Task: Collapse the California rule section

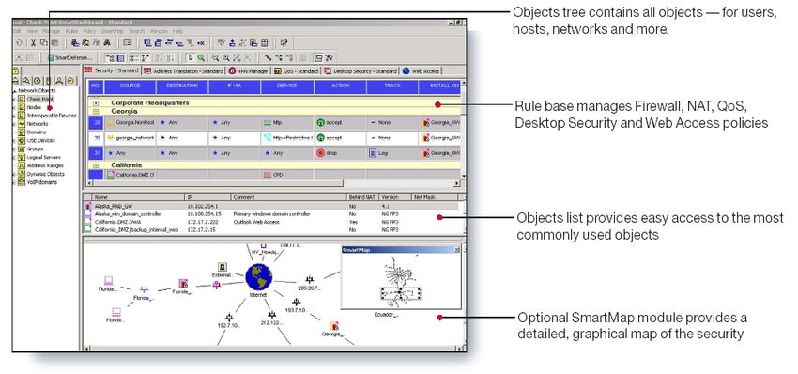Action: coord(96,165)
